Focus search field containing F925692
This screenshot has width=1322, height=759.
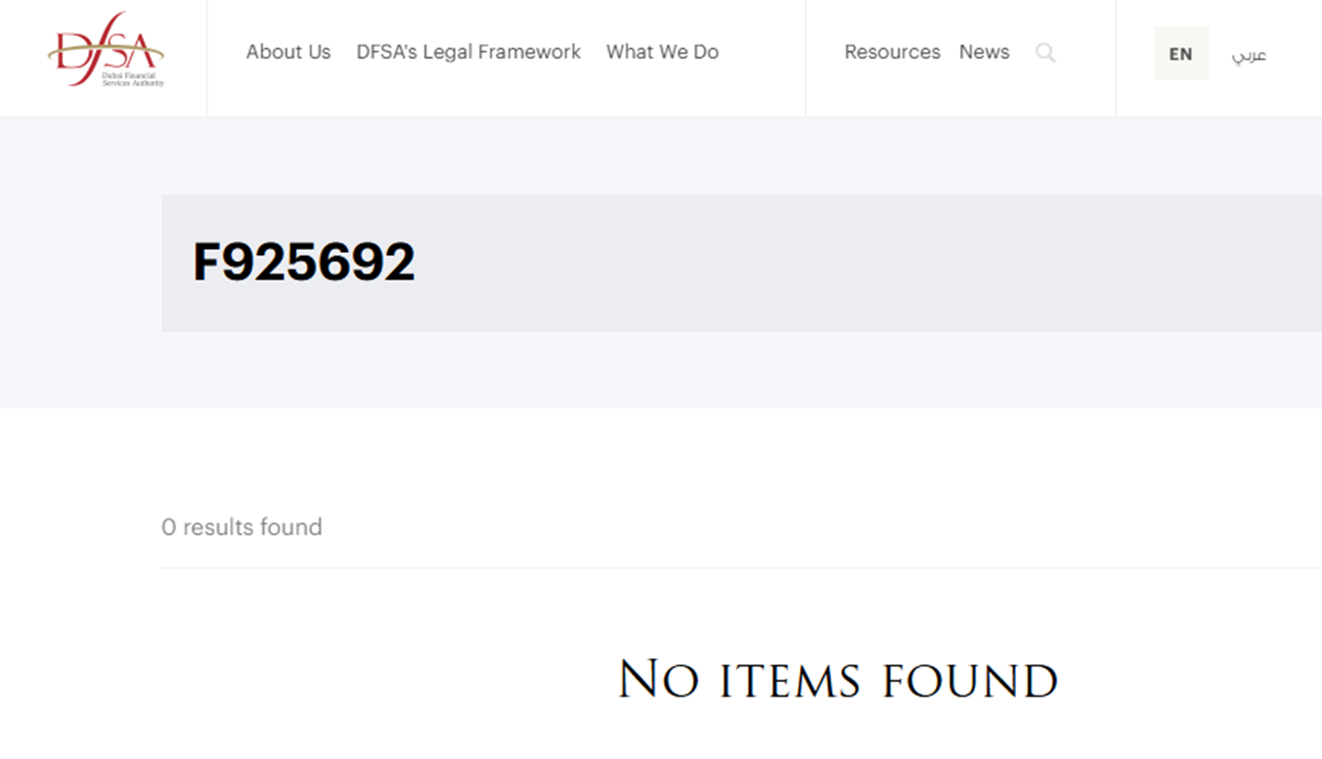point(741,263)
